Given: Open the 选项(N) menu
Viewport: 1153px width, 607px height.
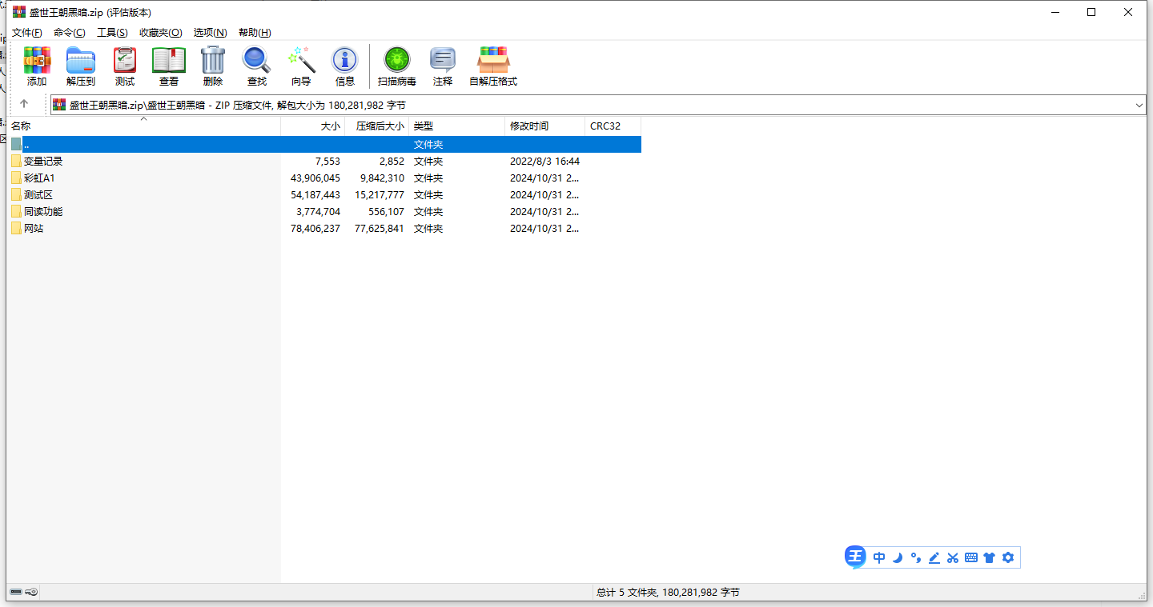Looking at the screenshot, I should (210, 33).
